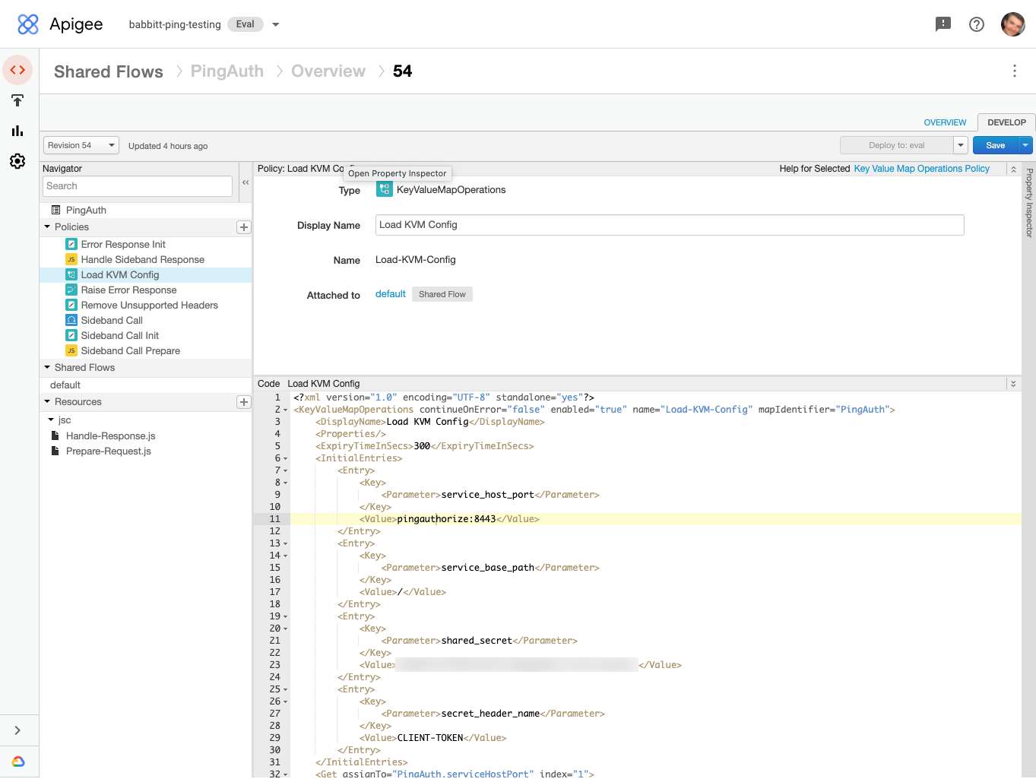Open the Analyze bar-chart icon
Screen dimensions: 1036x779
[17, 131]
